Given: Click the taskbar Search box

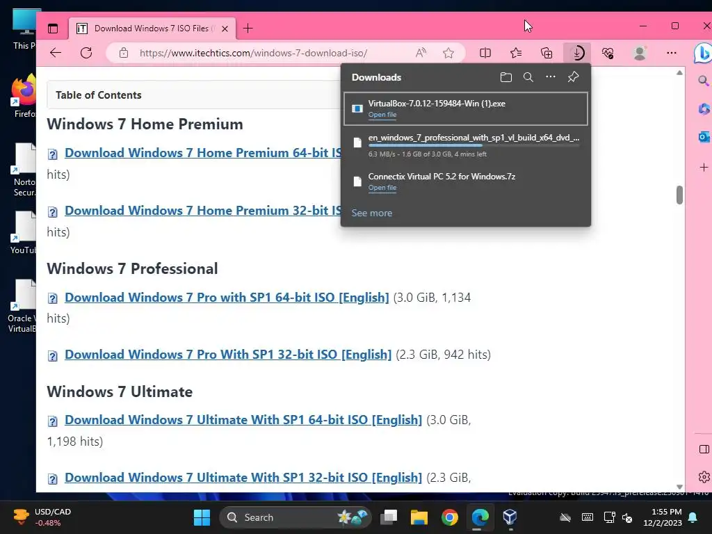Looking at the screenshot, I should coord(295,517).
